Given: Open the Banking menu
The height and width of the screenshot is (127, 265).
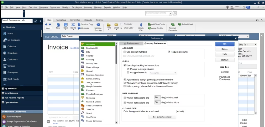Looking at the screenshot, I should pos(98,7).
